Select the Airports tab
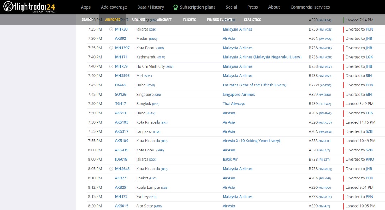The image size is (385, 210). (x=112, y=20)
